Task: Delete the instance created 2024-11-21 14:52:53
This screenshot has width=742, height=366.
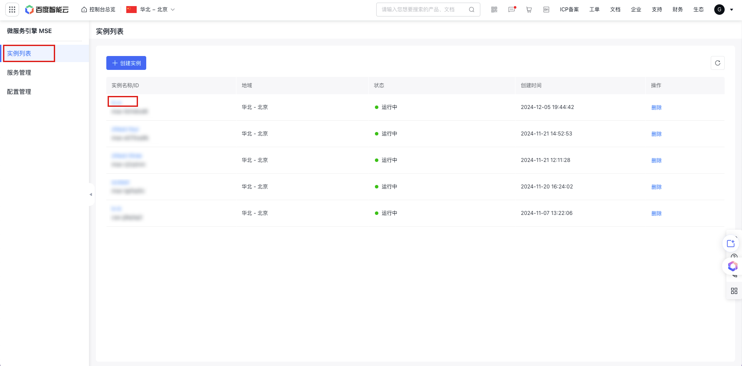Action: [657, 134]
